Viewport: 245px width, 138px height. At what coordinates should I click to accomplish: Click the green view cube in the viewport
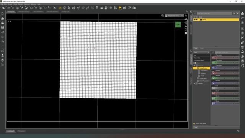pos(178,25)
